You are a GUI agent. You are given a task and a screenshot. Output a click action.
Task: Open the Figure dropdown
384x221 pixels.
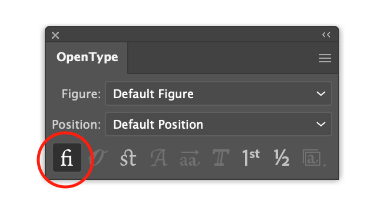point(219,93)
